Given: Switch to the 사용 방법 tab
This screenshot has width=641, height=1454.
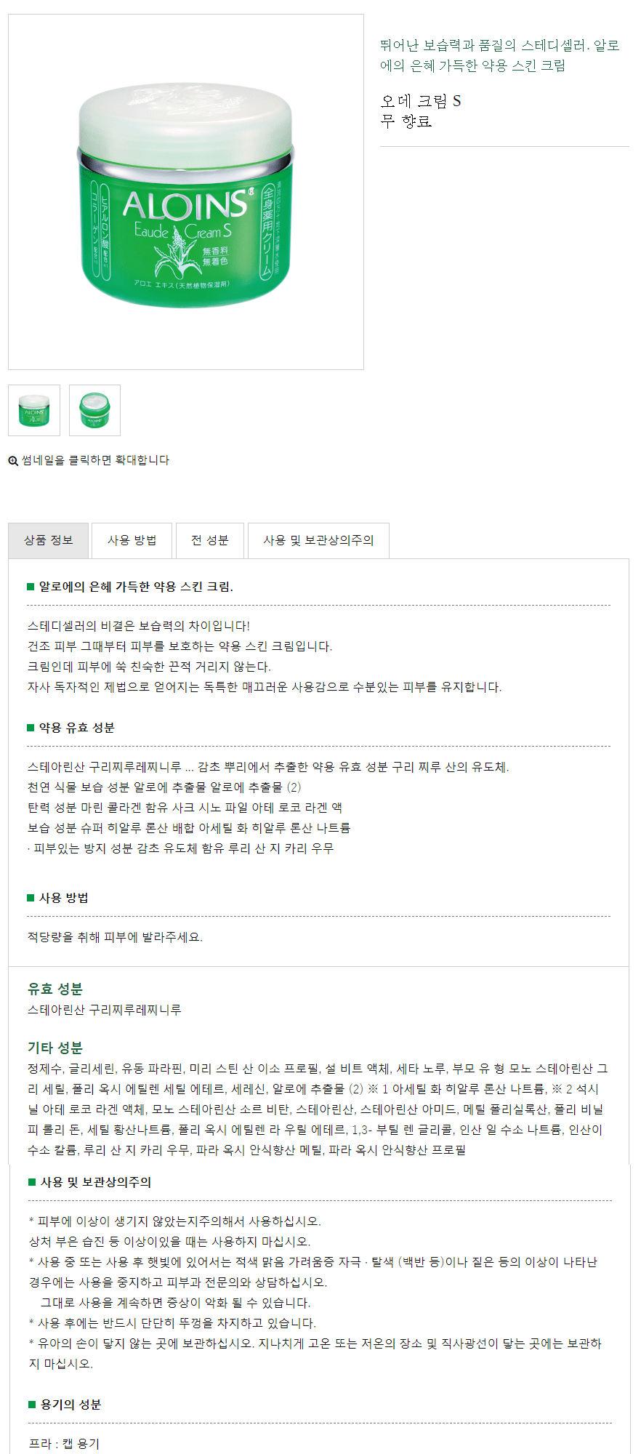Looking at the screenshot, I should (x=132, y=540).
